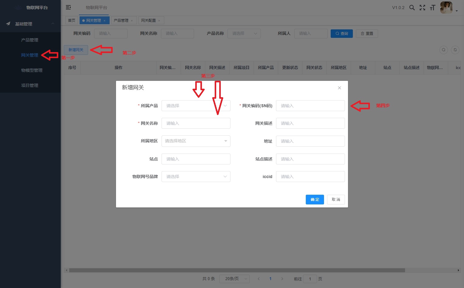
Task: Open the header search magnifier icon
Action: (x=412, y=8)
